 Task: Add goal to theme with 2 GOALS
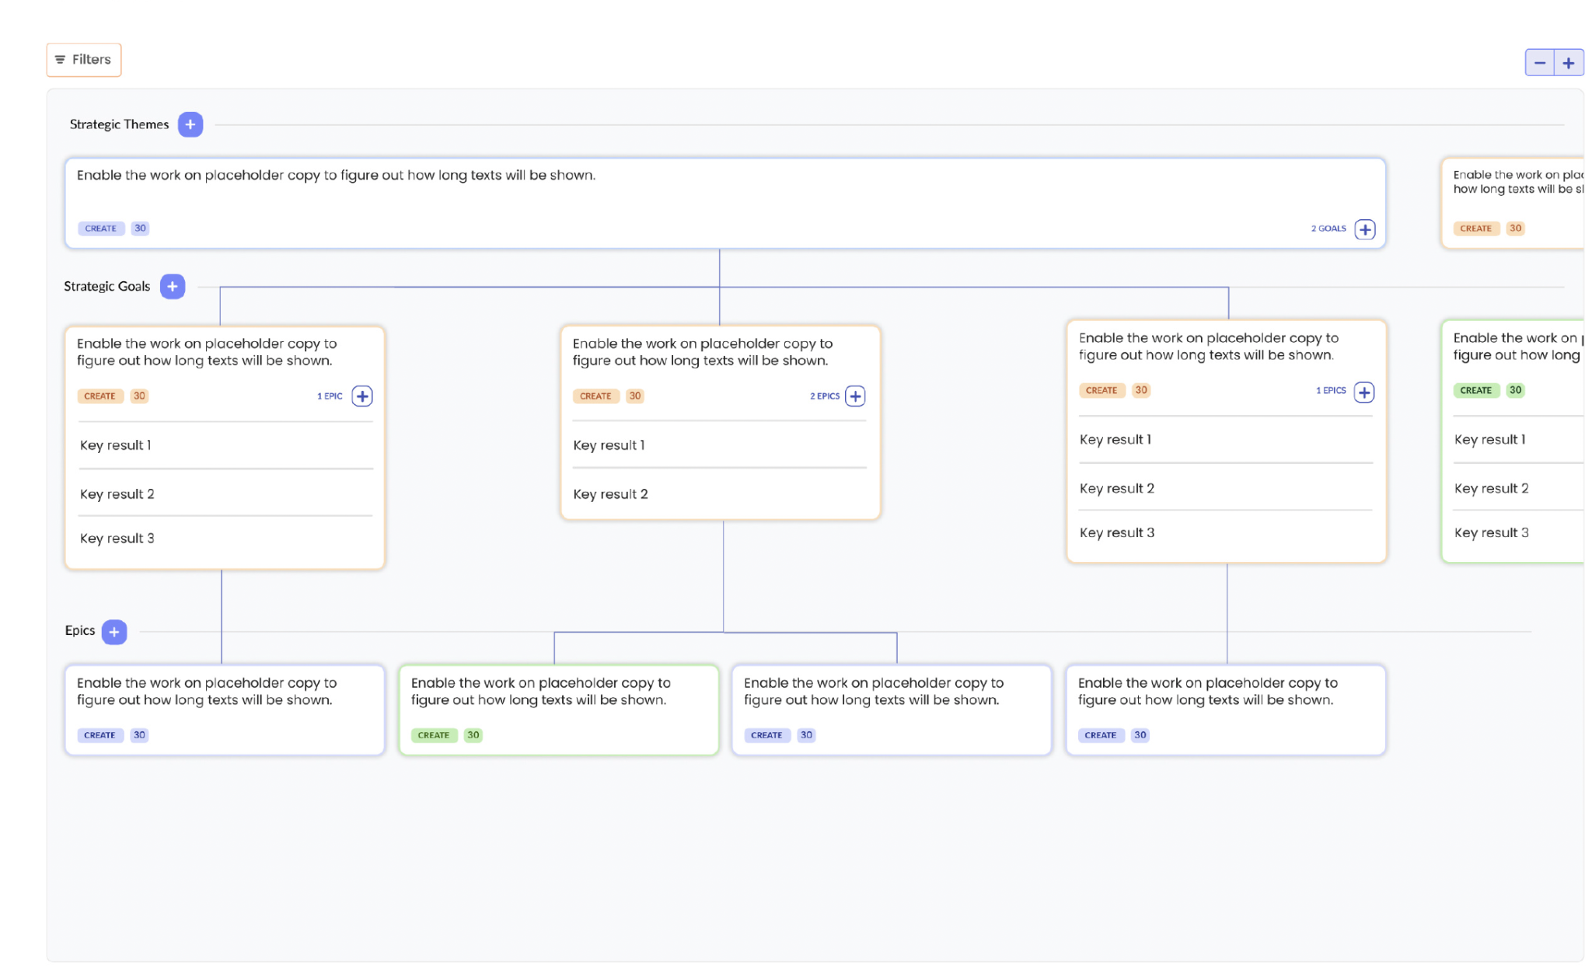coord(1364,229)
